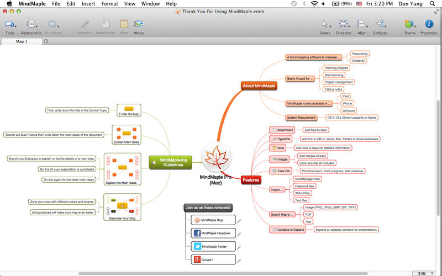Switch to the Map 1 tab

pos(21,41)
